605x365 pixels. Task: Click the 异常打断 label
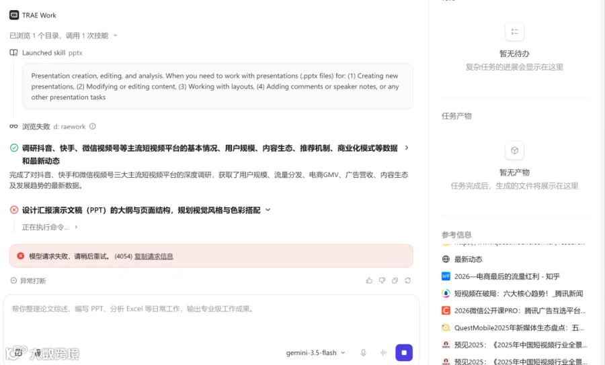tap(33, 281)
